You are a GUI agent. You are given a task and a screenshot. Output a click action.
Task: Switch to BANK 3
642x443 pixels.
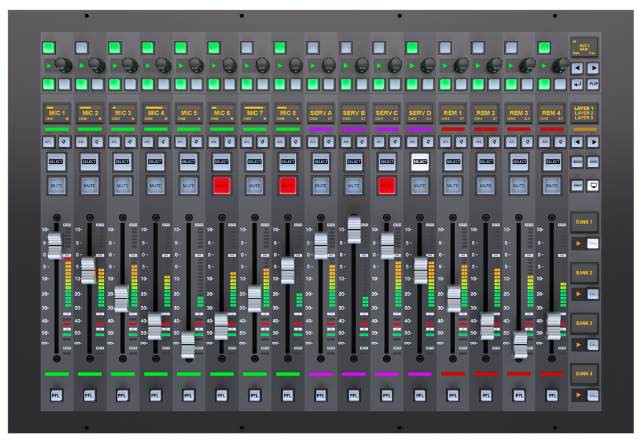(584, 324)
